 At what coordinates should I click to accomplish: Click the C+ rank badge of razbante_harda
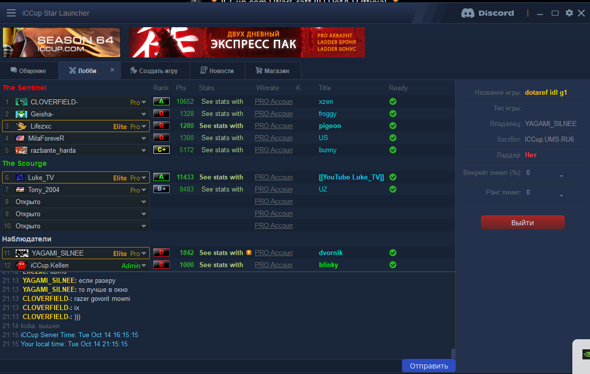[x=162, y=150]
